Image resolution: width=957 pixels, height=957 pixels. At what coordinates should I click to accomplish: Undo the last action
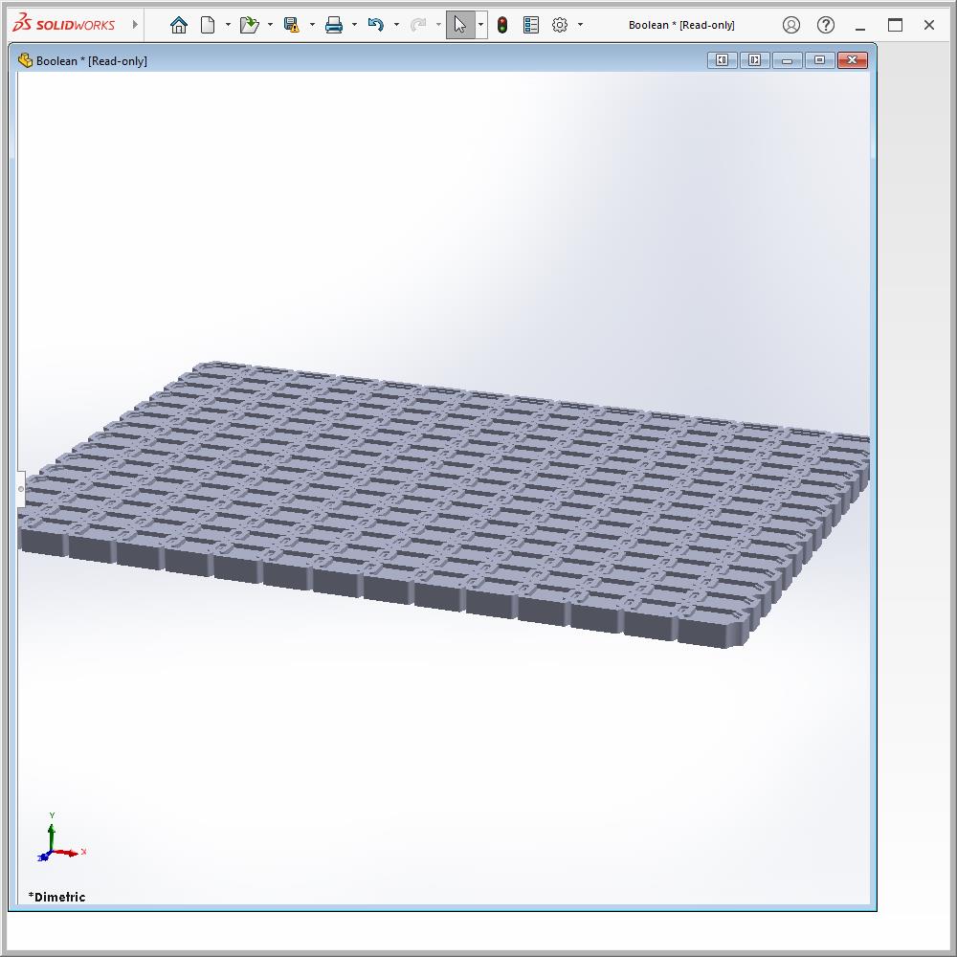coord(375,25)
